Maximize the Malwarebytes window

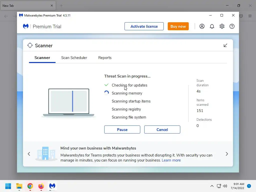pyautogui.click(x=222, y=15)
